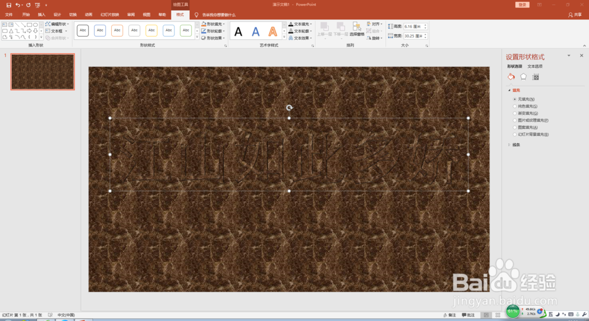Click the 共享 share button
Viewport: 589px width, 321px height.
click(575, 15)
